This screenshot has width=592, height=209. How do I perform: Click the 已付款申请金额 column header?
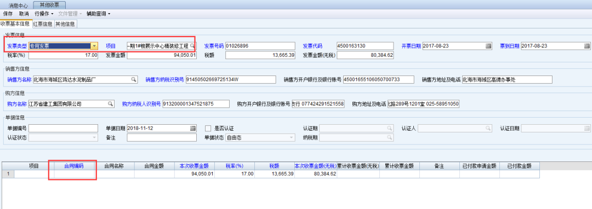point(480,166)
